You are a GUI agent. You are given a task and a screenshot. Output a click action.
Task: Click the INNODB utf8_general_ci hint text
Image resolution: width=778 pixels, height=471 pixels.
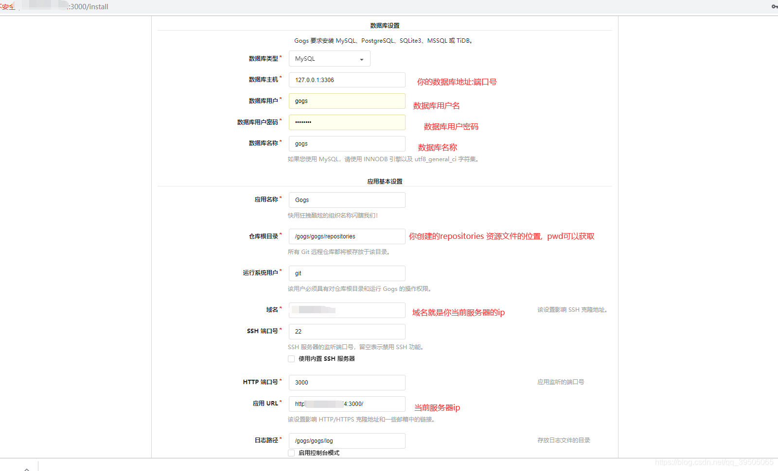384,159
